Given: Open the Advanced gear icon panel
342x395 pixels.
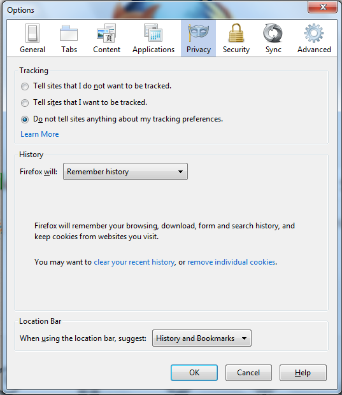Looking at the screenshot, I should [314, 38].
